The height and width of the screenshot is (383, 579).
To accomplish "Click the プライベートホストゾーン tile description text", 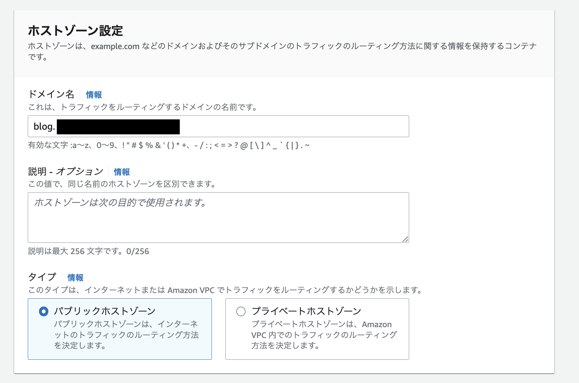I will coord(323,335).
